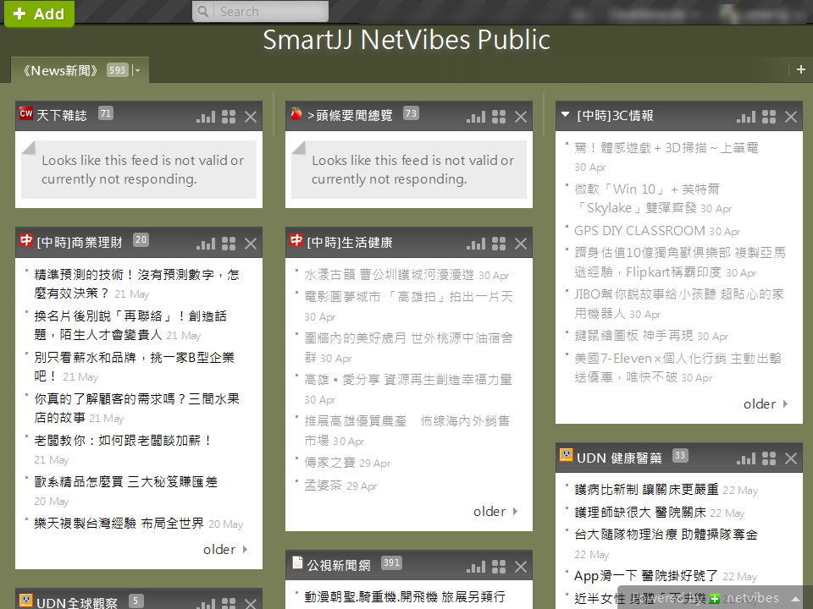Image resolution: width=813 pixels, height=609 pixels.
Task: Add a new tab with plus icon
Action: [x=801, y=69]
